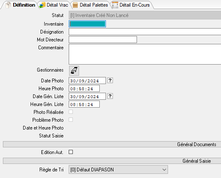221x178 pixels.
Task: Click the Détail En-Cours calendar icon
Action: (115, 5)
